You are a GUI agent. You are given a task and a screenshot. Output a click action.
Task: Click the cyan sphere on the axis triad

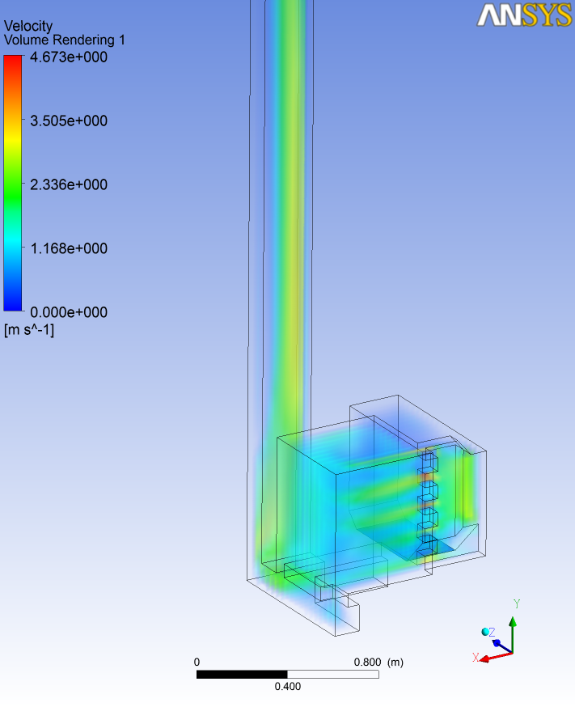click(485, 632)
